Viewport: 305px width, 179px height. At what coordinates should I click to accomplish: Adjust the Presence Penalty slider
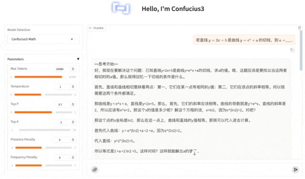(43, 148)
